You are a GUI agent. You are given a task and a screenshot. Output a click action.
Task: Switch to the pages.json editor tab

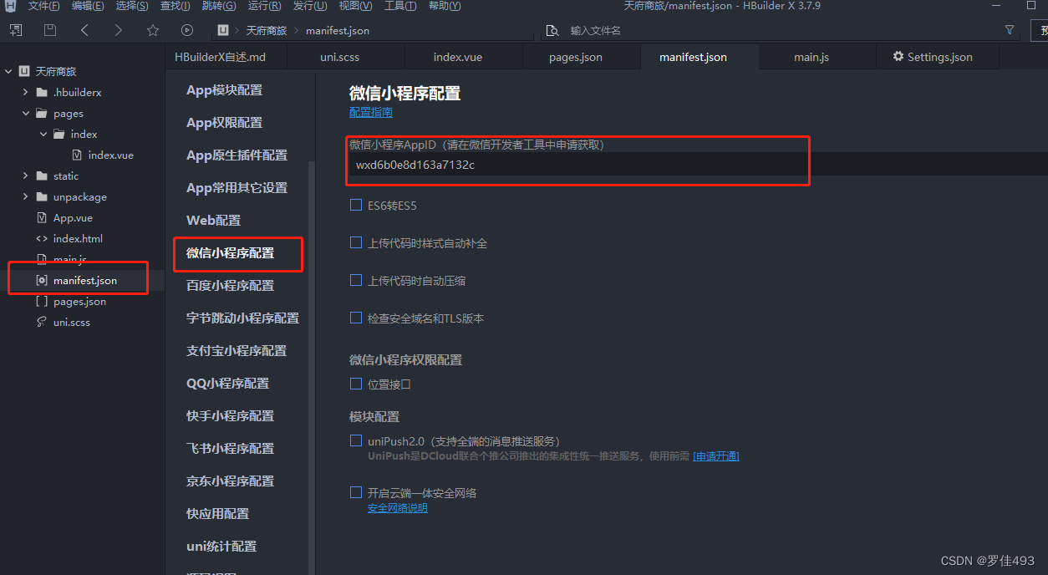(x=576, y=57)
